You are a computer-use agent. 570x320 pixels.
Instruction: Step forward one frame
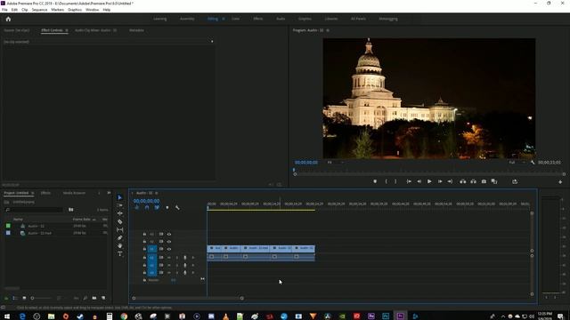click(440, 181)
